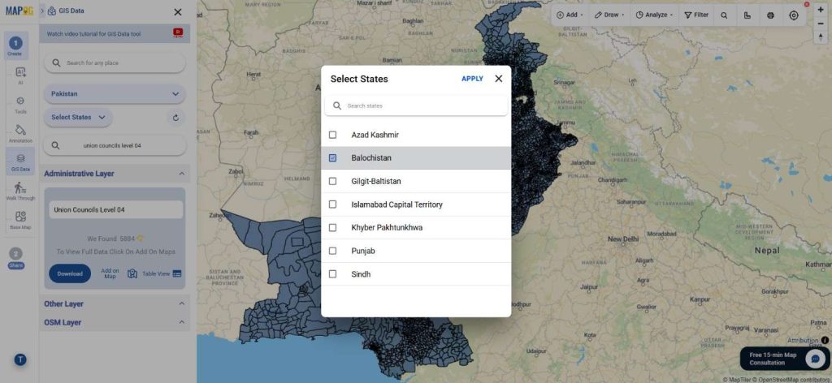The image size is (832, 383).
Task: Check the Gilgit-Baltistan checkbox
Action: (332, 181)
